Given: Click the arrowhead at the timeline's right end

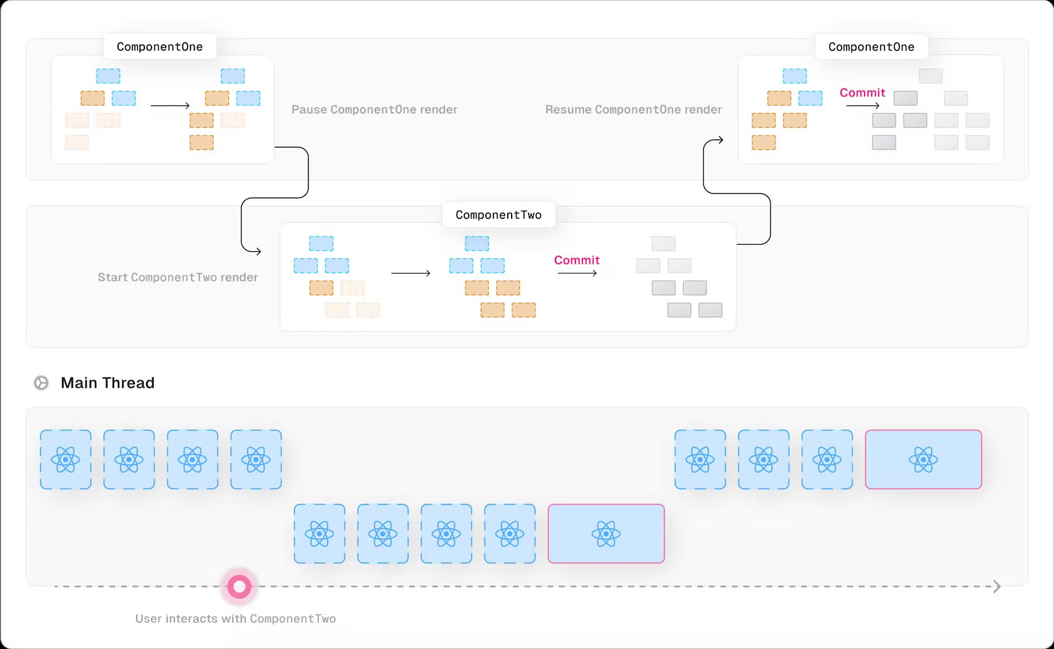Looking at the screenshot, I should pyautogui.click(x=997, y=586).
